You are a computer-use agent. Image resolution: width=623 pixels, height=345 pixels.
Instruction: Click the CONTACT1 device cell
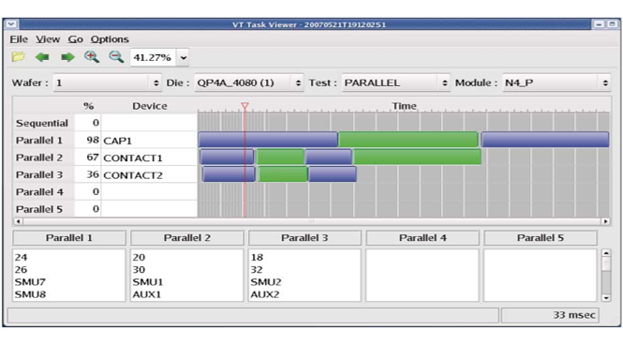point(149,157)
